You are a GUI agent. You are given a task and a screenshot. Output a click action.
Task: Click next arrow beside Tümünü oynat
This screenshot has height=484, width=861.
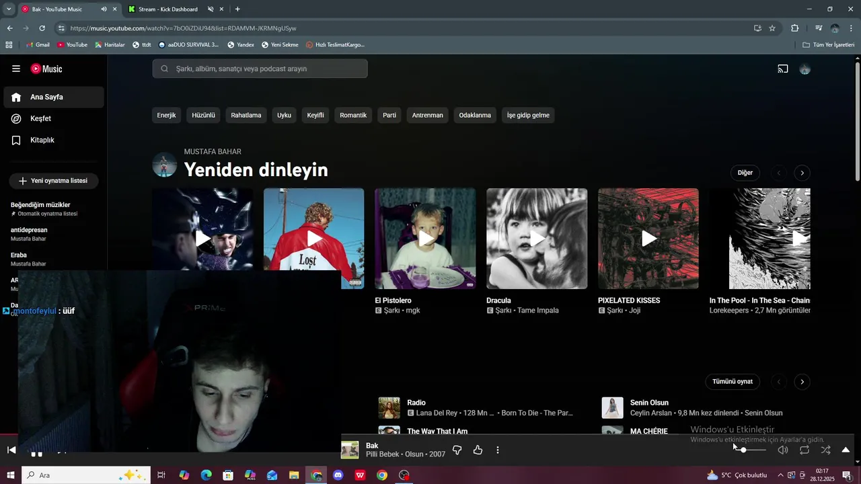[x=802, y=381]
